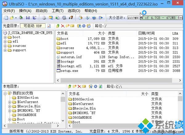
Task: Expand the efi folder in disc tree
Action: [x=5, y=42]
